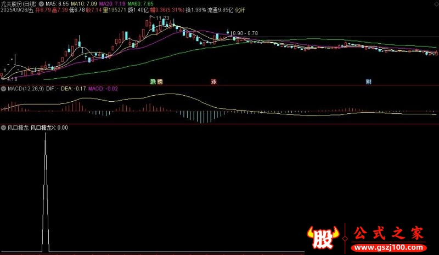Click the blue 财 event marker
This screenshot has height=255, width=439.
[x=369, y=82]
